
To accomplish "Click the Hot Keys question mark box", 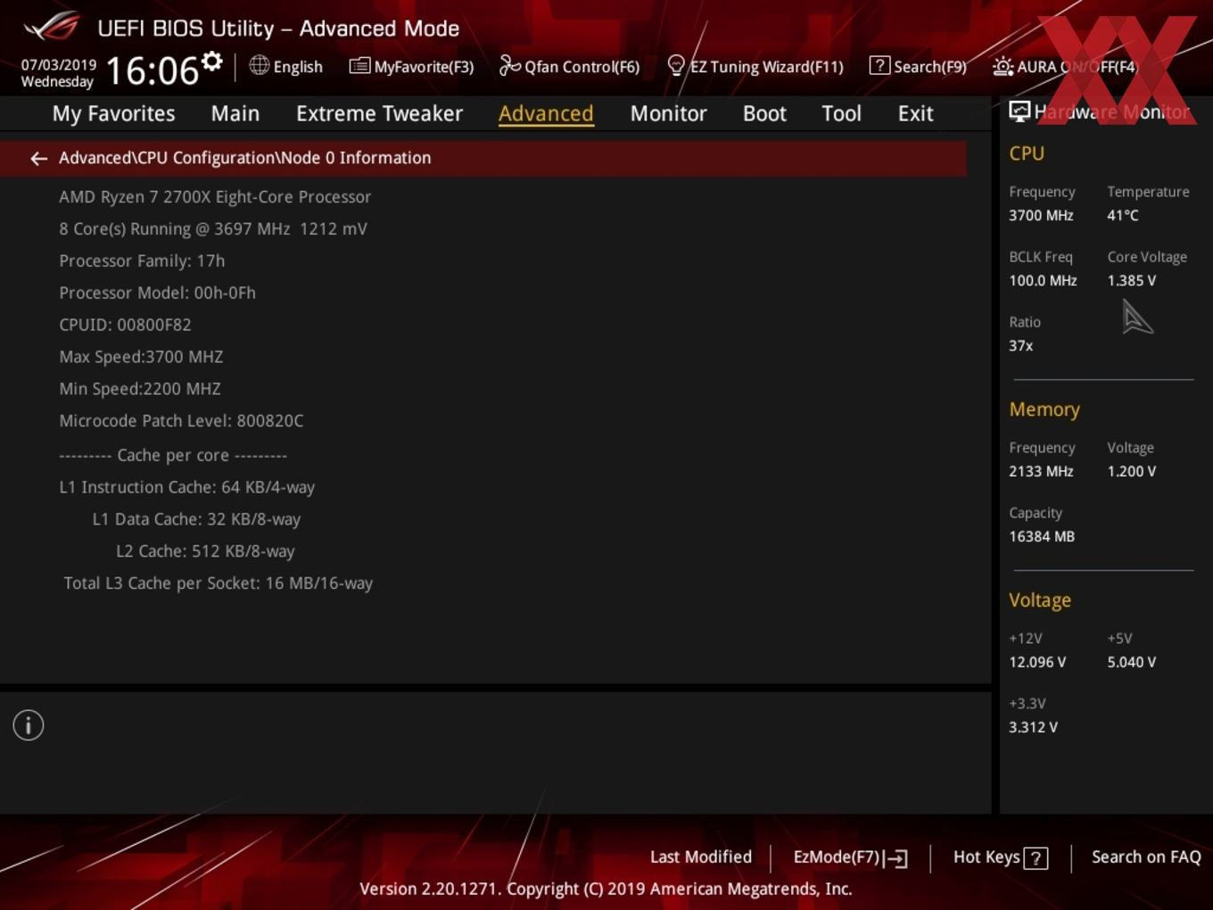I will point(1036,858).
